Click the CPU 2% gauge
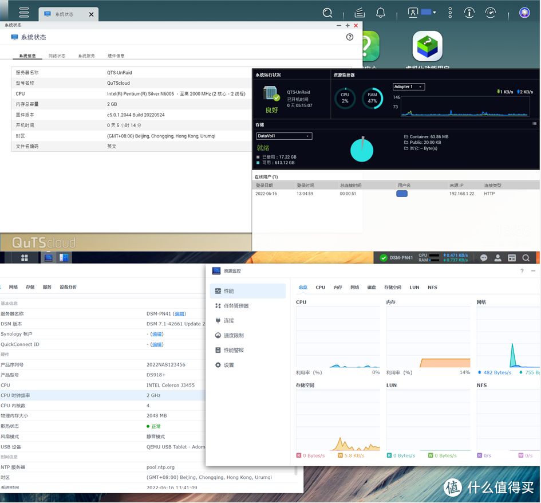This screenshot has width=541, height=503. click(x=345, y=98)
